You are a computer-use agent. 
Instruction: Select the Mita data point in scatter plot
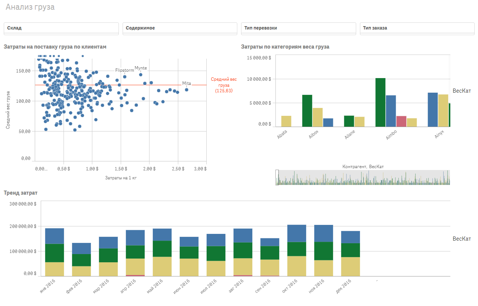point(186,89)
